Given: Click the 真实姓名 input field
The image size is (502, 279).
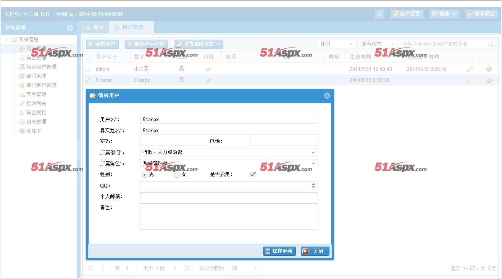Looking at the screenshot, I should [x=229, y=130].
